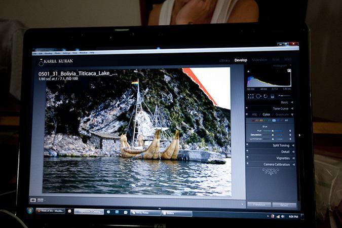Toggle the Split Toning panel switch
Viewport: 342px width, 228px height.
[x=247, y=144]
